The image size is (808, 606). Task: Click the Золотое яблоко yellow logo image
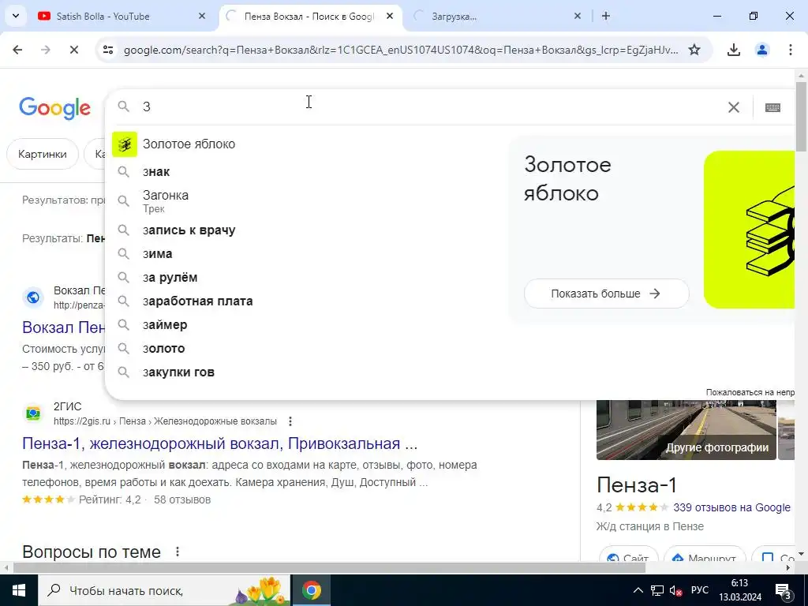click(750, 230)
